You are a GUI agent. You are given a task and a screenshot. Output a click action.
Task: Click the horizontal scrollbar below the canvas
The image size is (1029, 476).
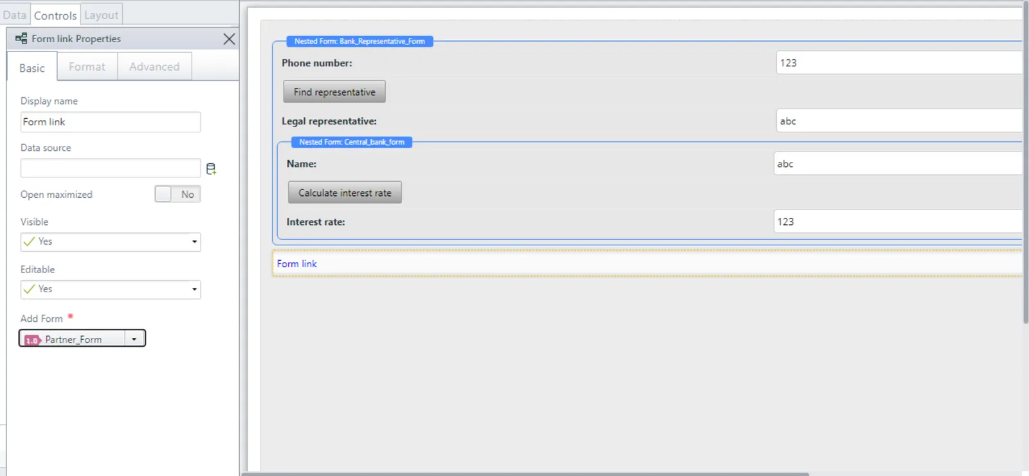(525, 474)
